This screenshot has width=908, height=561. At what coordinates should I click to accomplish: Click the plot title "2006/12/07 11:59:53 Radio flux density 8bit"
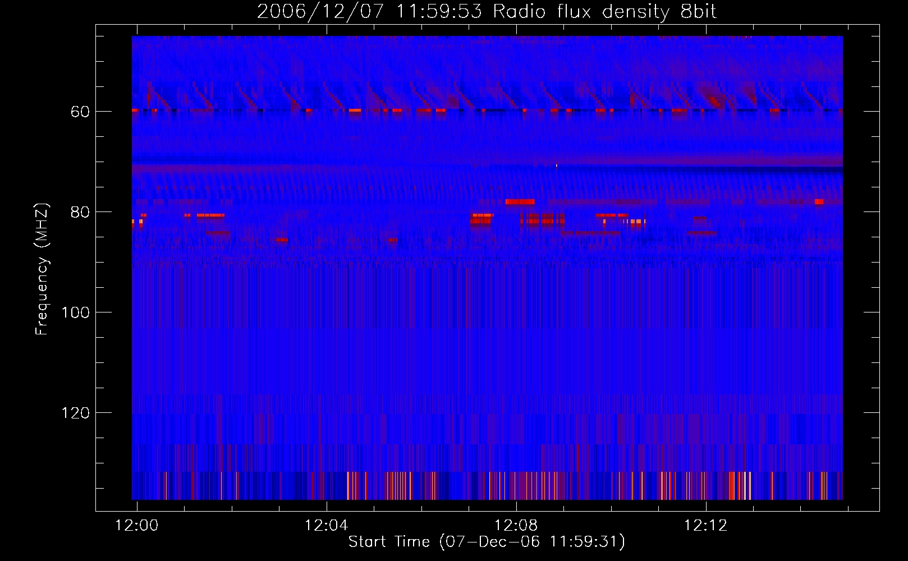487,12
